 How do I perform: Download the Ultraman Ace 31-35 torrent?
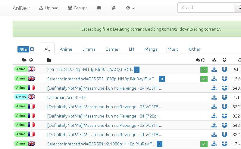point(214,97)
